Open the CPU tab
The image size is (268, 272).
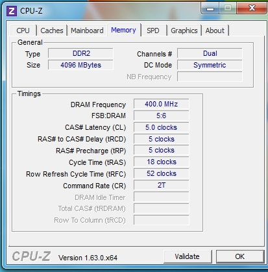coord(23,31)
